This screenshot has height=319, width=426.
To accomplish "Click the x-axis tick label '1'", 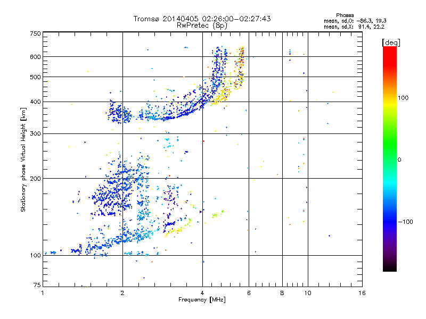I will click(x=43, y=293).
